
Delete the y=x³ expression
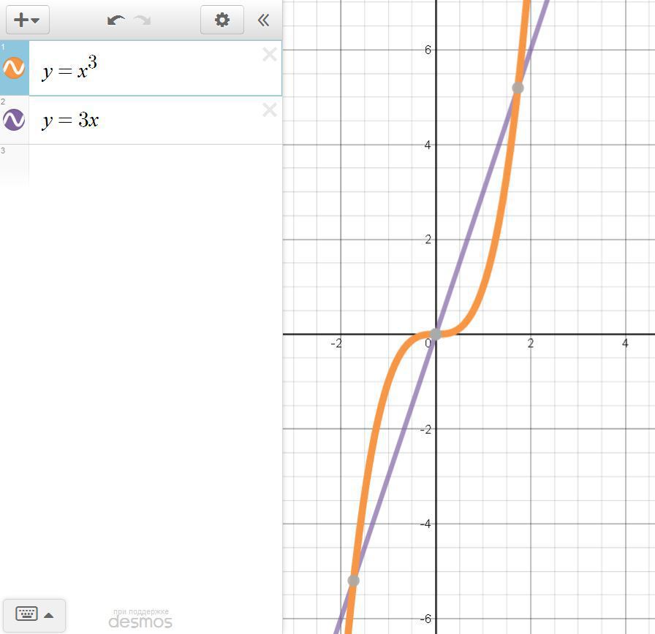270,54
